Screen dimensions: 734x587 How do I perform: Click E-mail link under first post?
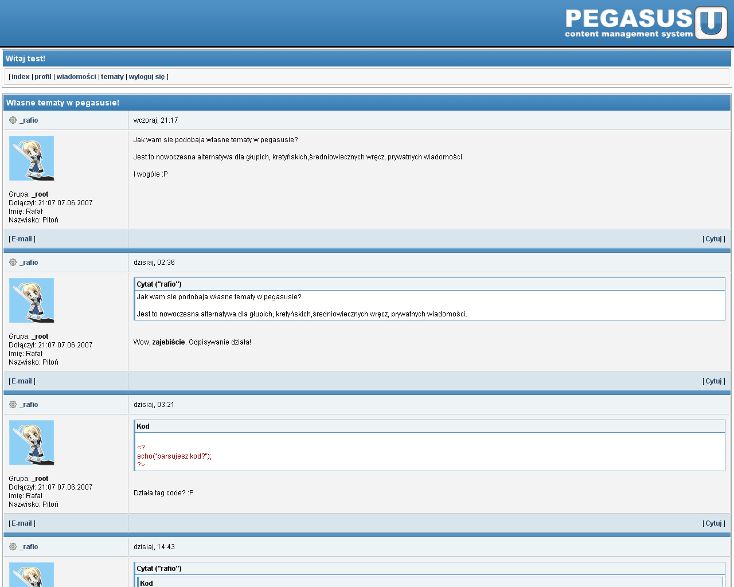(22, 239)
